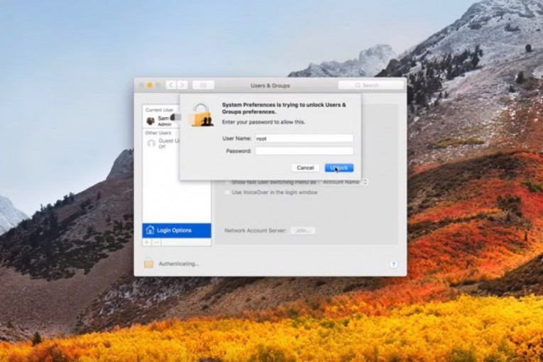Viewport: 543px width, 362px height.
Task: Click the User Name field containing root
Action: point(304,138)
